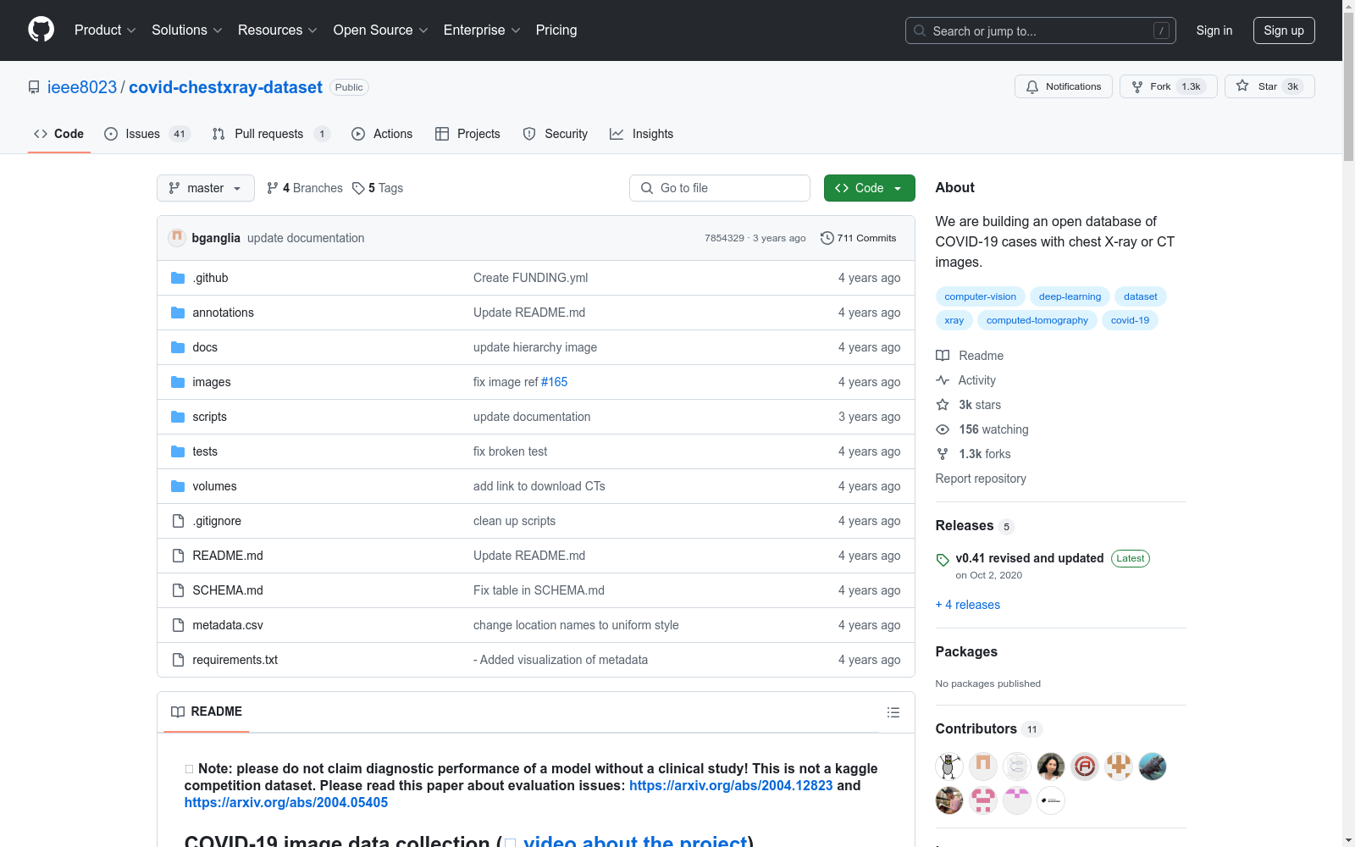View the 156 watching link

[982, 429]
